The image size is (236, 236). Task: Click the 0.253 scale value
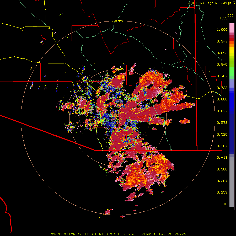pyautogui.click(x=222, y=192)
